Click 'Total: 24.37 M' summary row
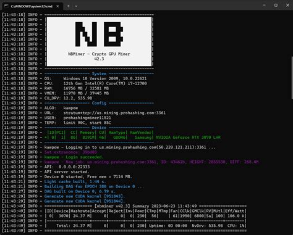Image resolution: width=293 pixels, height=235 pixels. point(145,226)
